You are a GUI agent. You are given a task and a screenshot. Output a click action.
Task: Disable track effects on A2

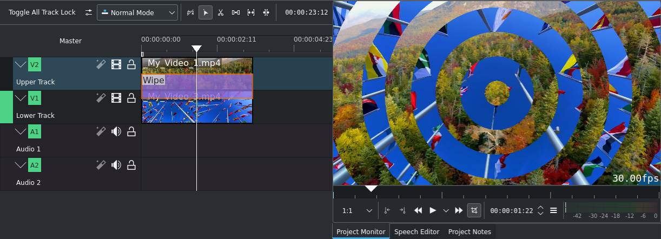click(101, 165)
